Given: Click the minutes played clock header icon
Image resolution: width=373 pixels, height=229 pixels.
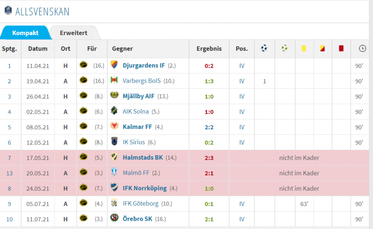Looking at the screenshot, I should 362,48.
